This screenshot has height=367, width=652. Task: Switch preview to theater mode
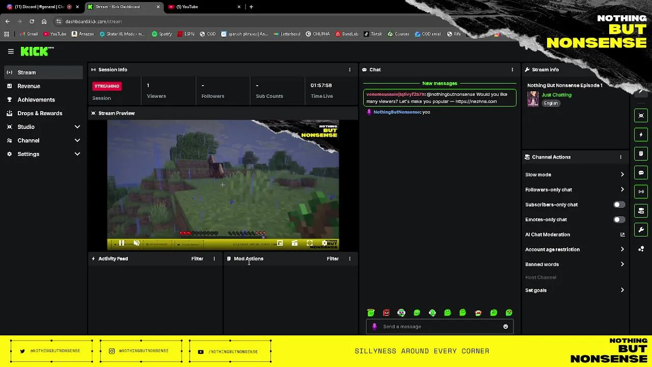tap(294, 244)
